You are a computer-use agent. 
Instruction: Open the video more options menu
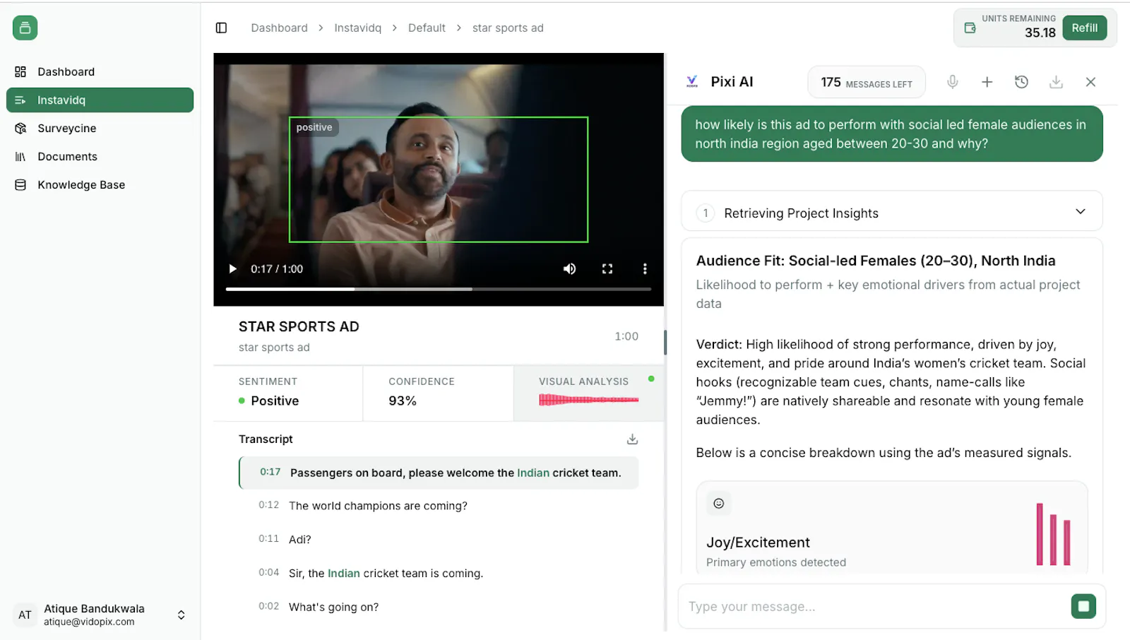[644, 268]
